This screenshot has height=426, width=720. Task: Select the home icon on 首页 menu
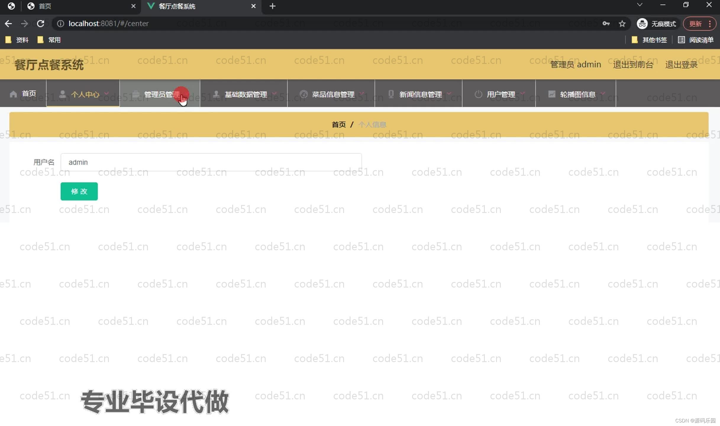(13, 93)
